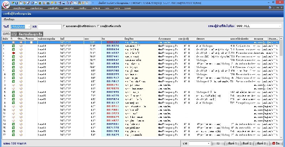Screen dimensions: 285x147
Task: Switch to the IPD tab
Action: [x=14, y=34]
